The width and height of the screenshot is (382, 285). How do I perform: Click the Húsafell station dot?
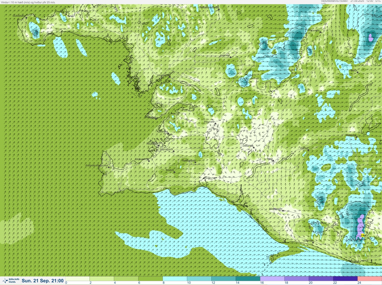point(230,57)
